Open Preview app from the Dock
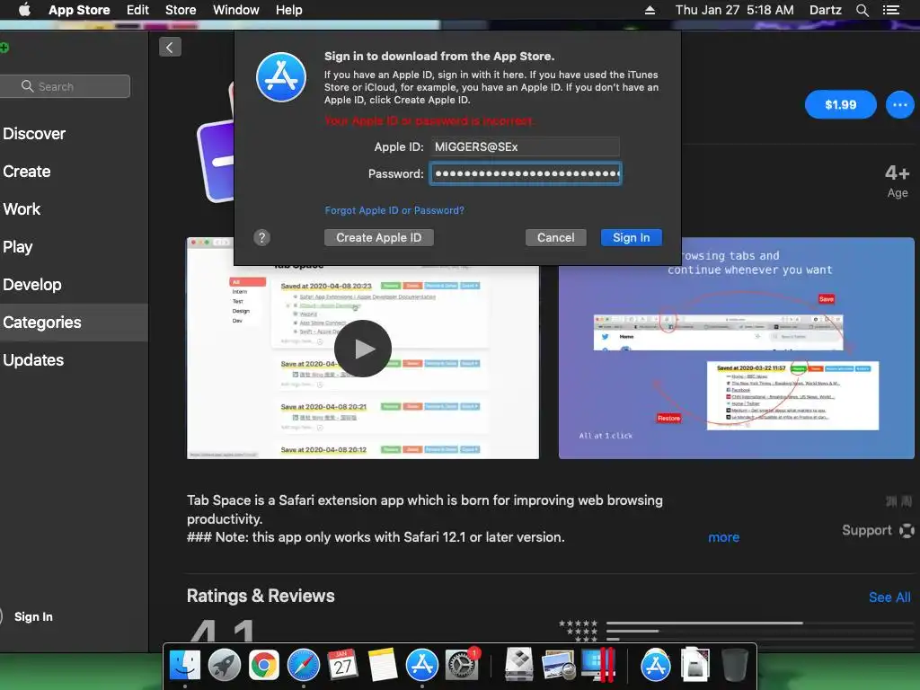The height and width of the screenshot is (690, 920). pos(558,666)
